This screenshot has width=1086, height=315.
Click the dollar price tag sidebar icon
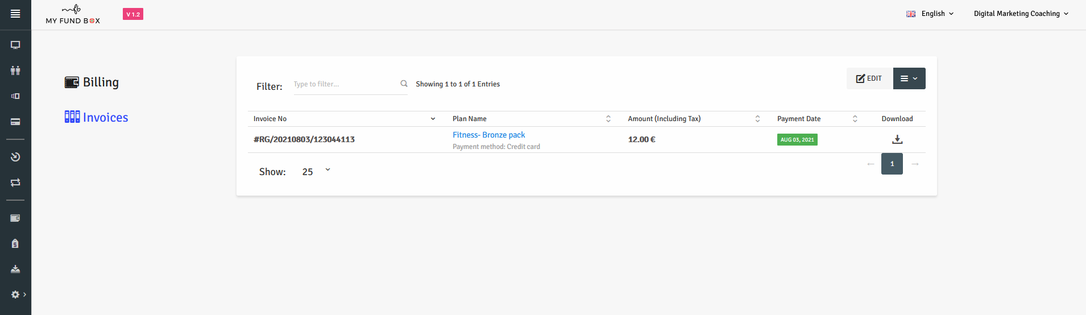(x=15, y=243)
